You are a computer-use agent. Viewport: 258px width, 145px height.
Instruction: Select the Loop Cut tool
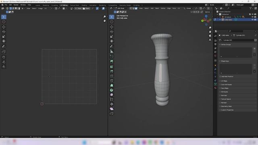click(112, 76)
